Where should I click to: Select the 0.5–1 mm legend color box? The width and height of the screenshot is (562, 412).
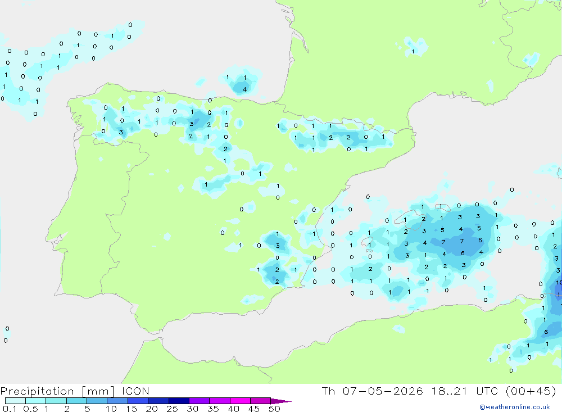click(35, 401)
